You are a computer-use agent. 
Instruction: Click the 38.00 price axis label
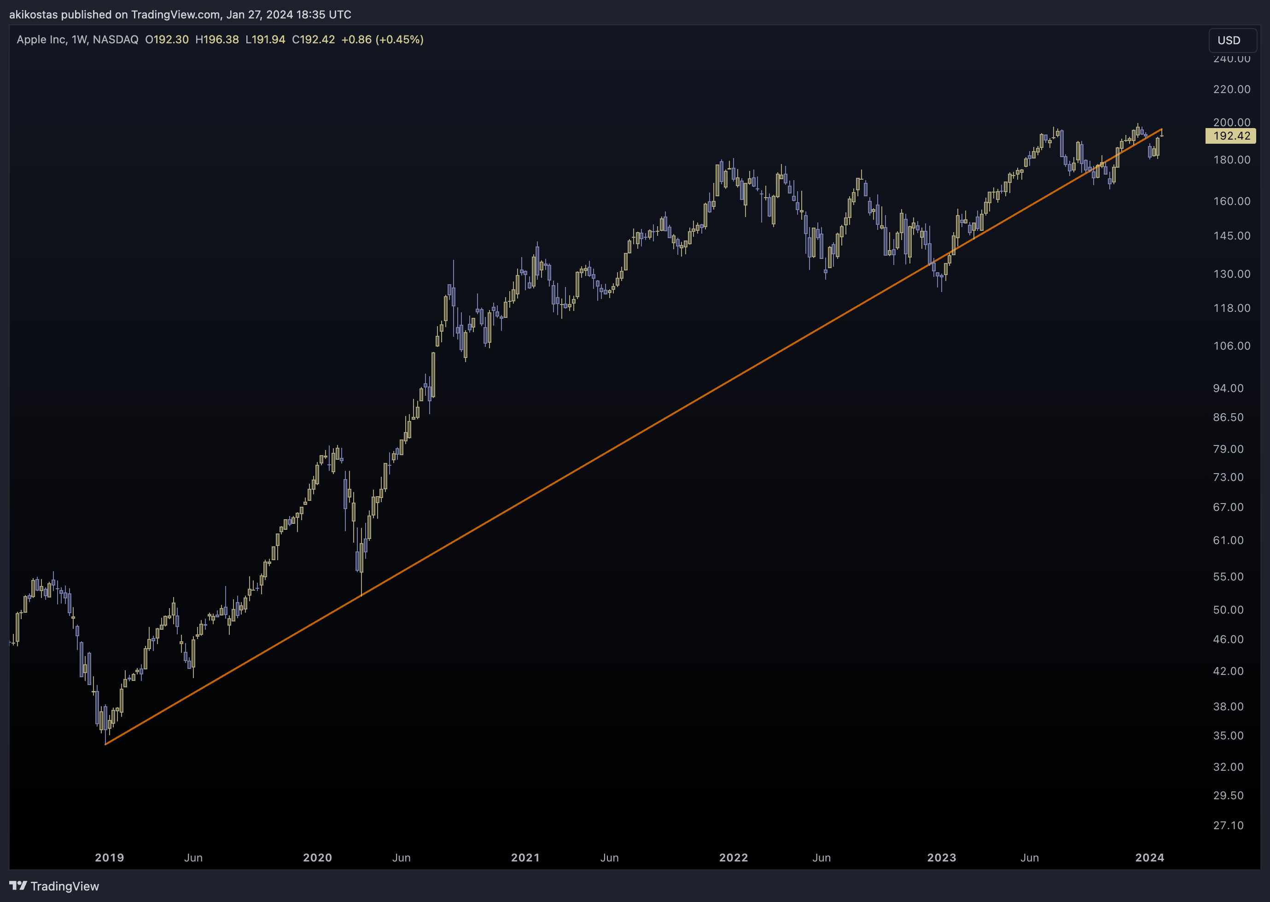point(1229,707)
